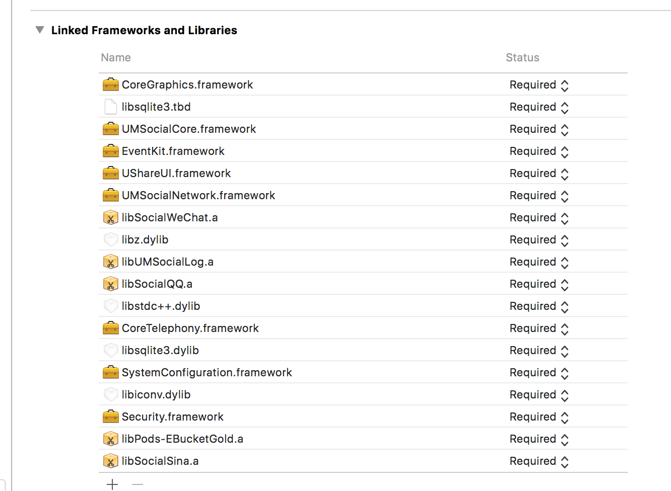This screenshot has height=491, width=671.
Task: Click the libSocialWeChat.a library icon
Action: [111, 217]
